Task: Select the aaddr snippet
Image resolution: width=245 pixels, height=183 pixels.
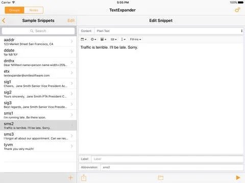Action: point(38,42)
